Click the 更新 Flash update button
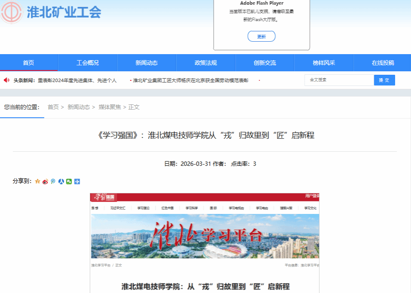This screenshot has height=293, width=411. pos(261,37)
